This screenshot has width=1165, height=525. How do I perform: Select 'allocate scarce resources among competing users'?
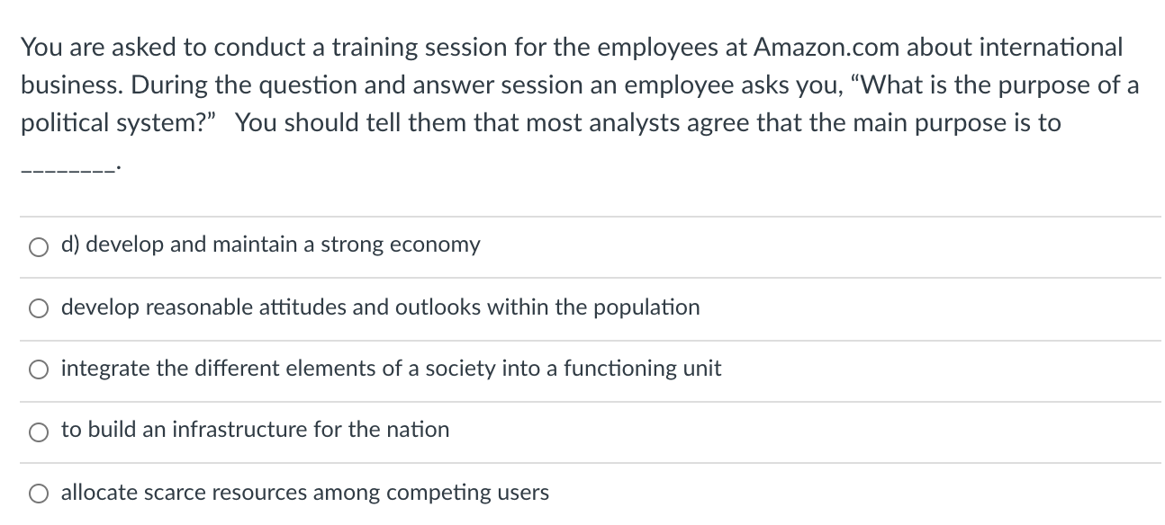pos(38,493)
